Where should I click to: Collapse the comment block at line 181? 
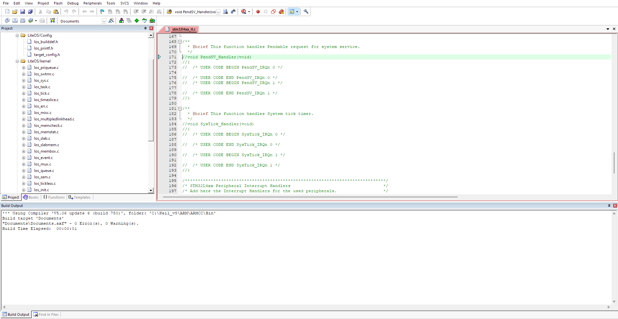pos(180,108)
